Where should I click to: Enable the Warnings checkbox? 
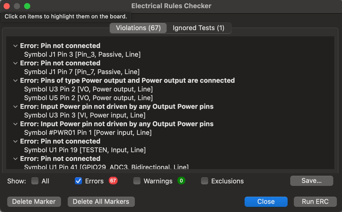(137, 181)
